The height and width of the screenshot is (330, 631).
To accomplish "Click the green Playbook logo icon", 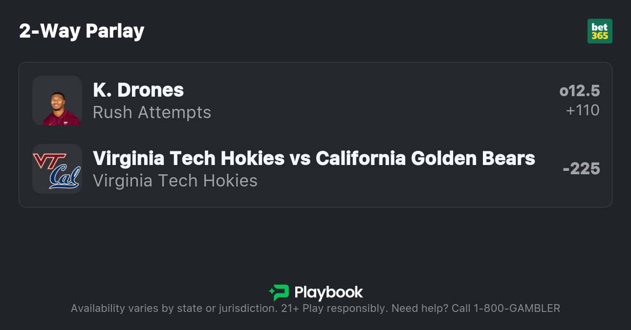I will pyautogui.click(x=279, y=292).
